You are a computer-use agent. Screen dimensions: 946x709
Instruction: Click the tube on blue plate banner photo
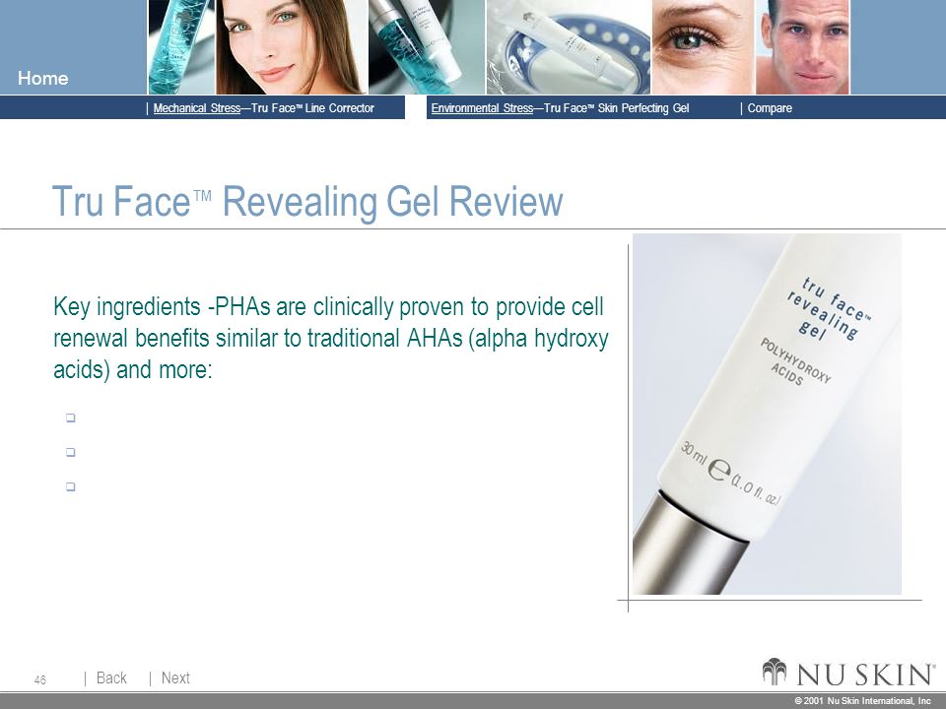click(x=569, y=47)
